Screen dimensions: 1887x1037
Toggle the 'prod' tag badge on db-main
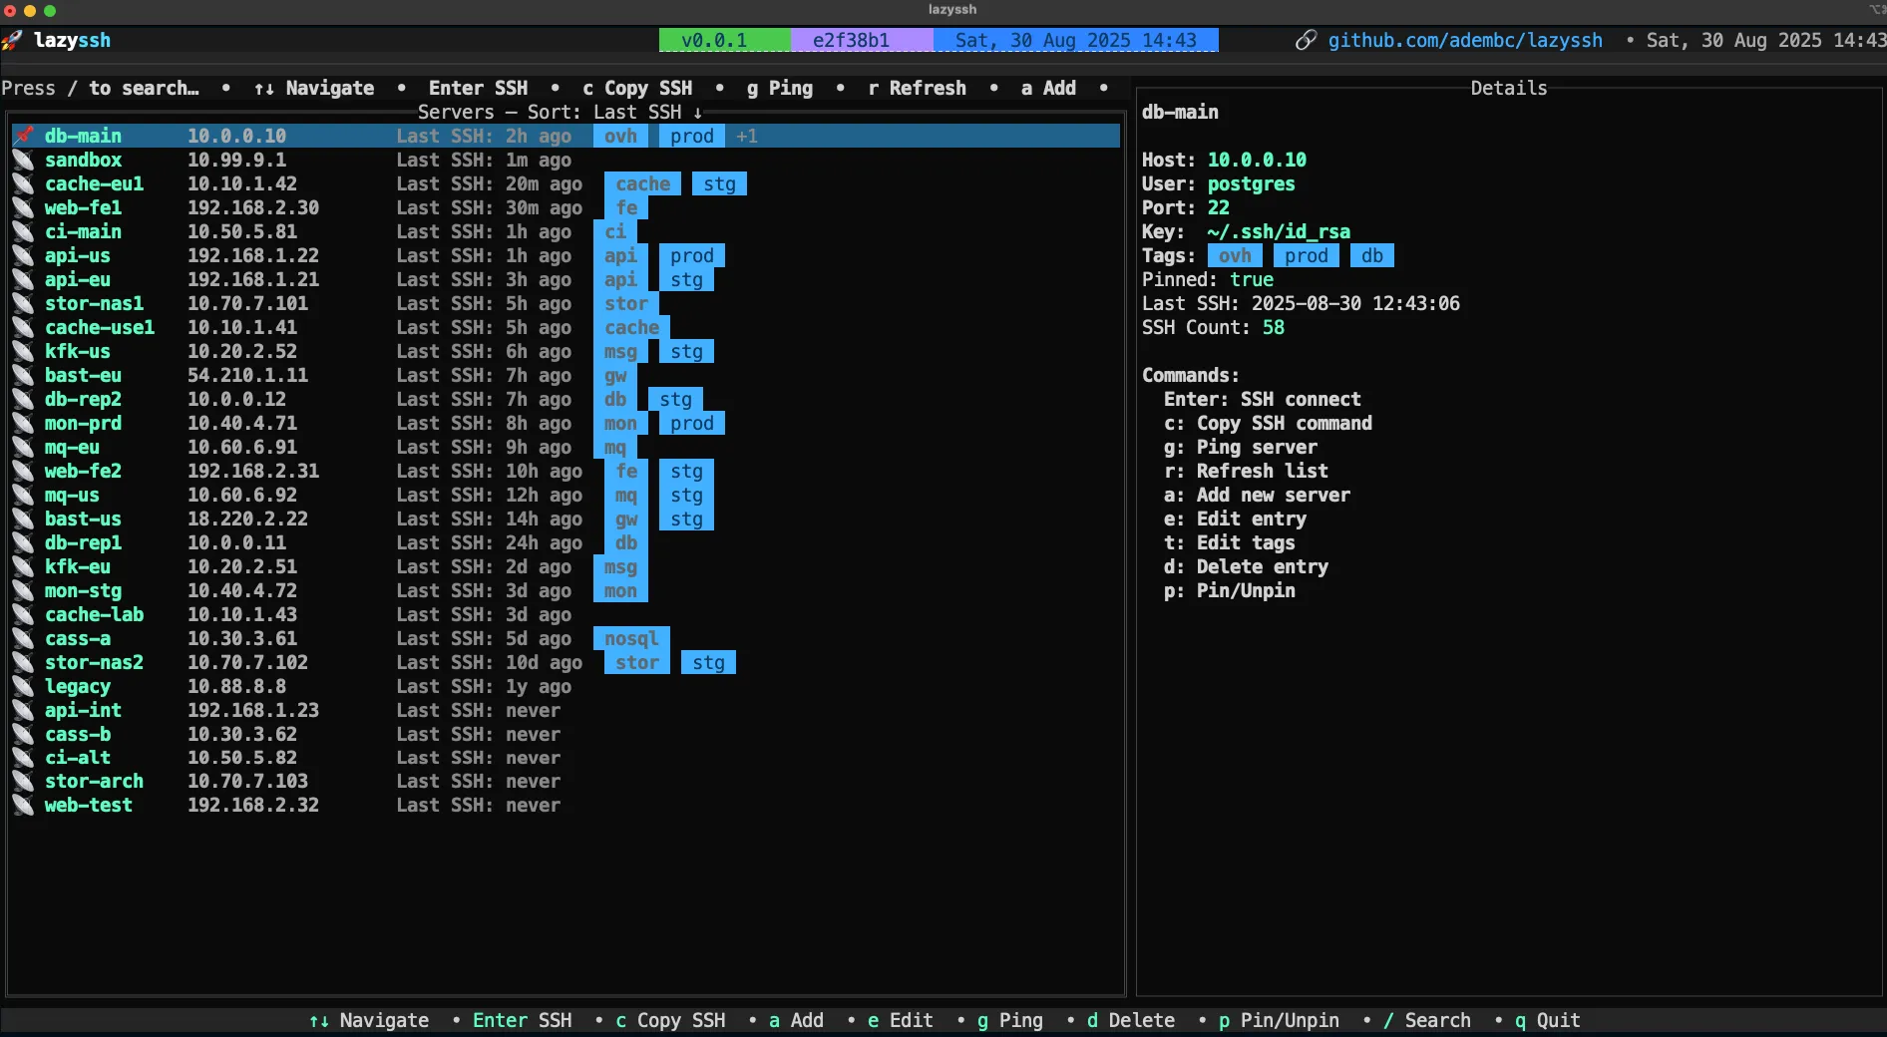[690, 136]
